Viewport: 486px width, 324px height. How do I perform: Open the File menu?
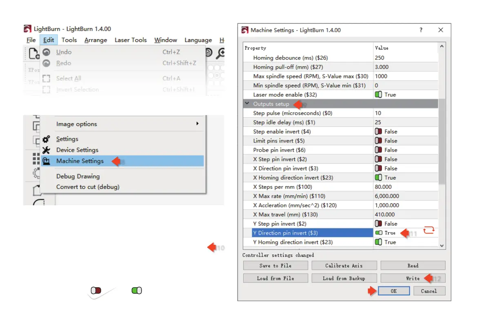31,40
